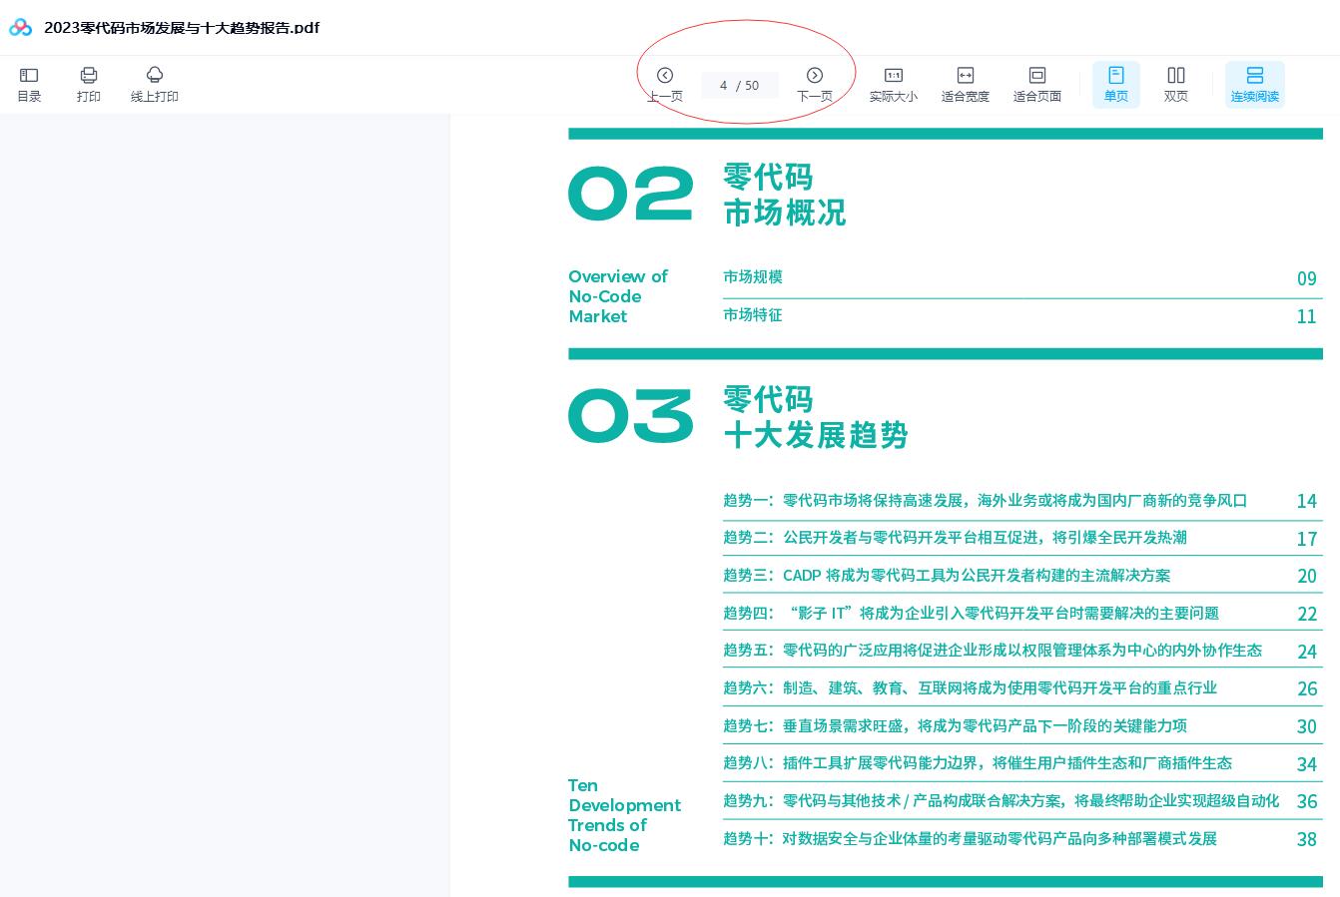Jump to 市场规模 section entry
This screenshot has width=1340, height=897.
753,277
